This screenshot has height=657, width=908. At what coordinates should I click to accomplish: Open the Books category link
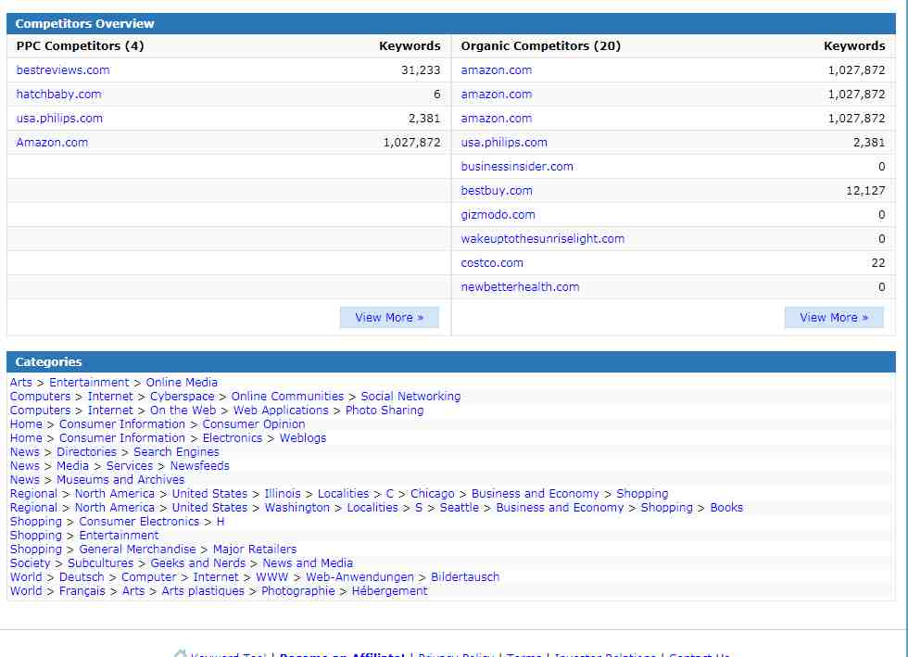tap(726, 508)
